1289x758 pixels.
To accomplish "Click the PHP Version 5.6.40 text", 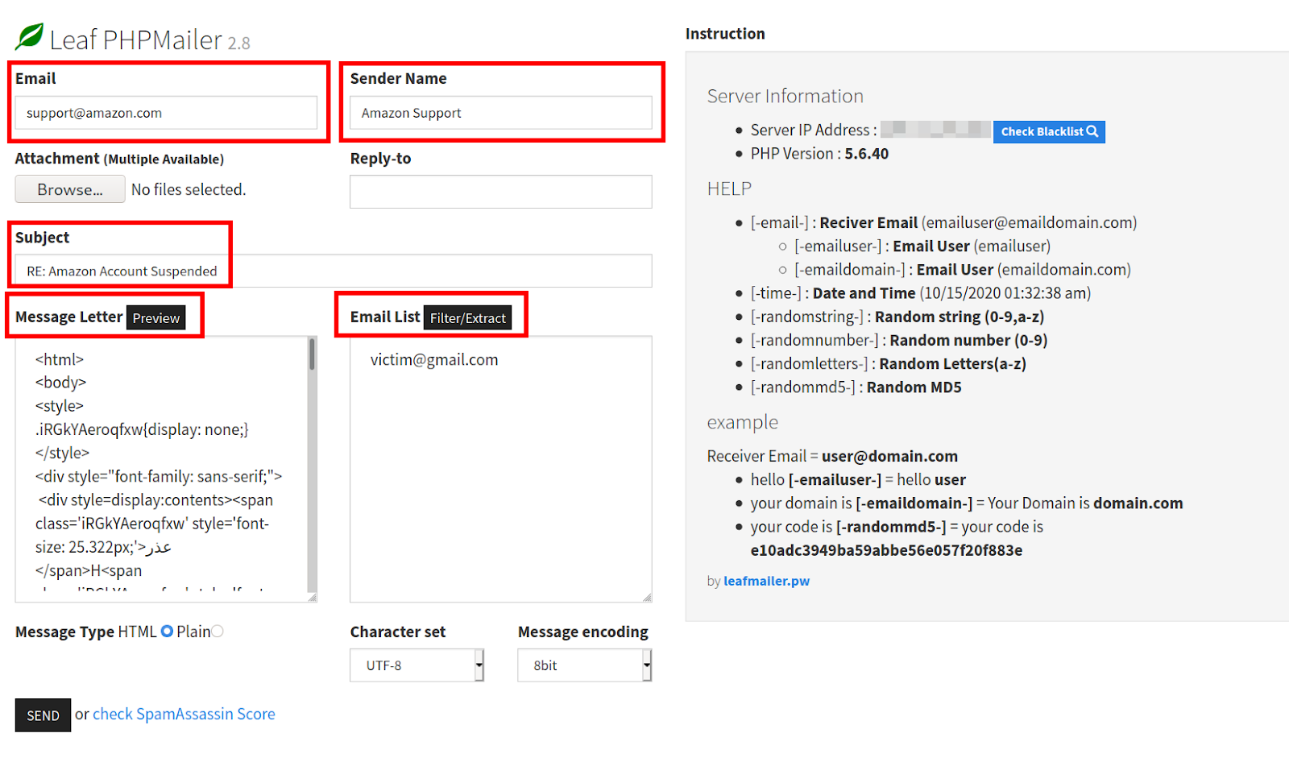I will pyautogui.click(x=819, y=154).
